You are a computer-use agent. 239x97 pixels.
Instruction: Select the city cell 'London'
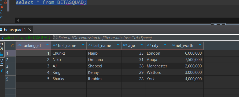coord(157,53)
